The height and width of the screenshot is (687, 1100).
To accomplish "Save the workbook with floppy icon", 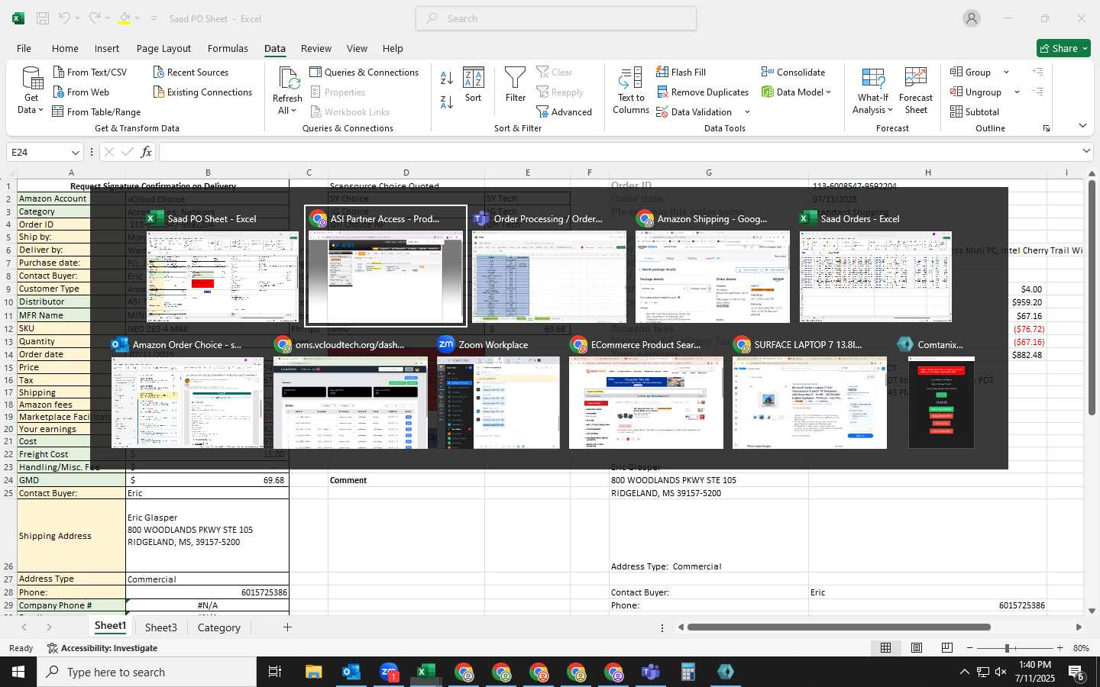I will (43, 18).
